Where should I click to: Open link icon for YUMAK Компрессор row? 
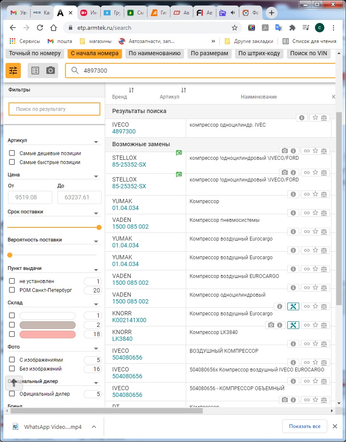click(x=307, y=194)
